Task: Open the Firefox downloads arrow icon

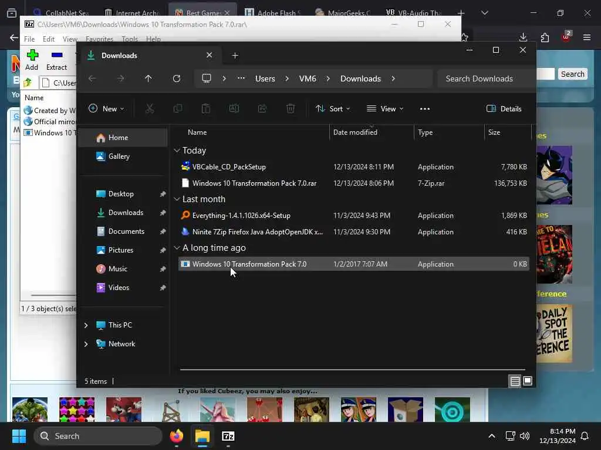Action: 523,37
